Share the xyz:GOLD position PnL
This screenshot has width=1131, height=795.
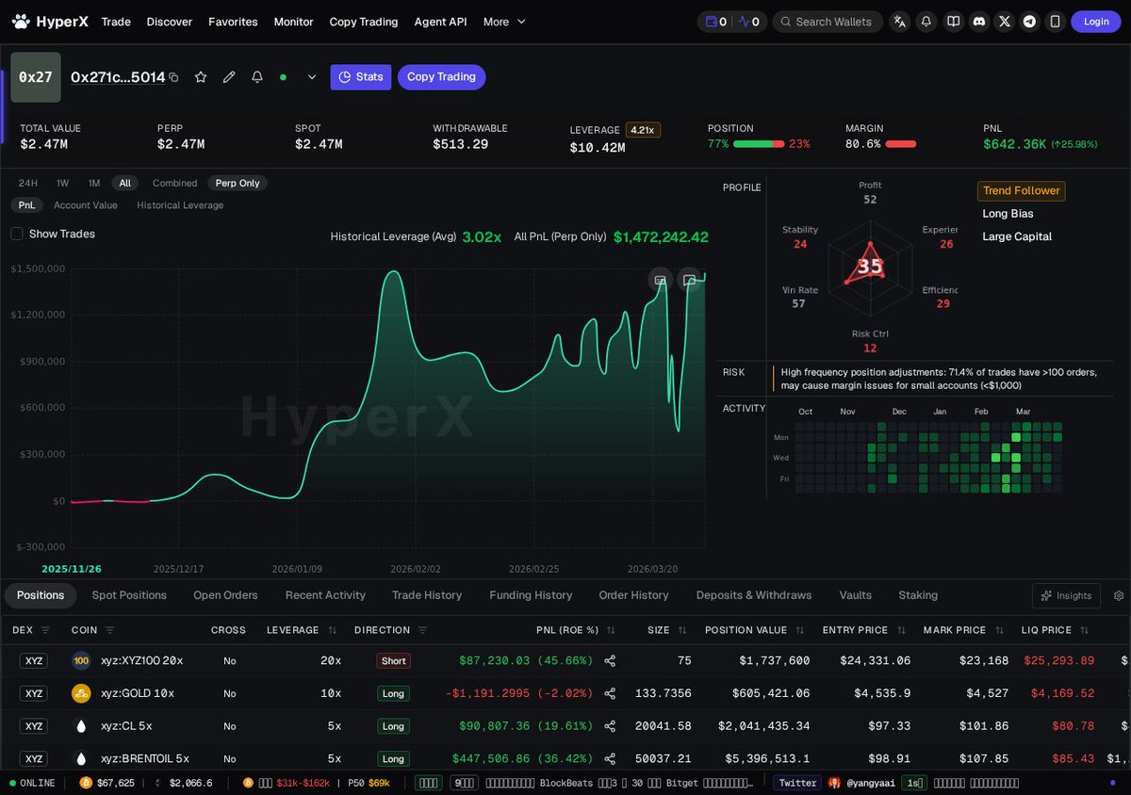click(x=610, y=693)
